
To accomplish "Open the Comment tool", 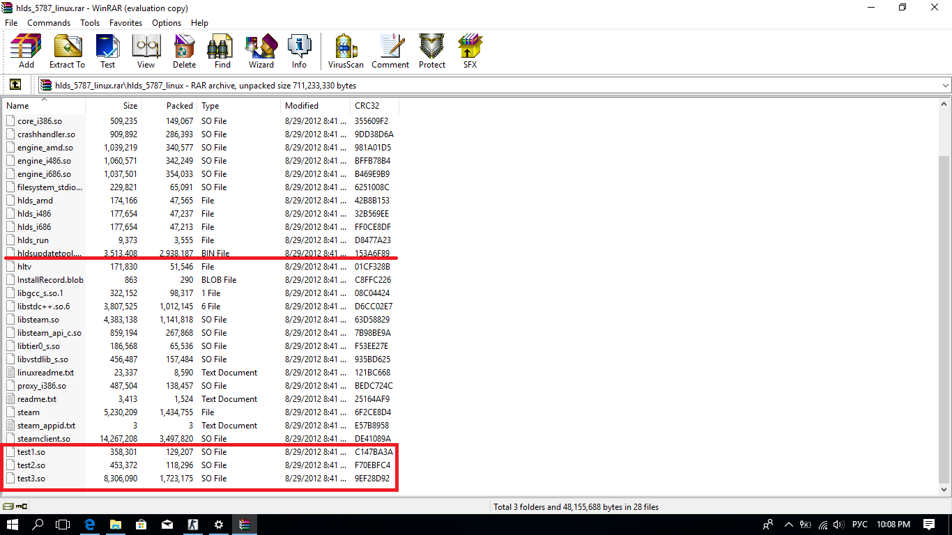I will click(x=390, y=51).
